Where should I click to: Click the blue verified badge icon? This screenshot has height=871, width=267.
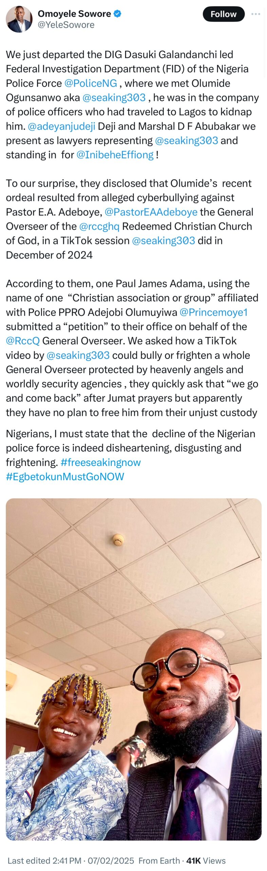[117, 14]
